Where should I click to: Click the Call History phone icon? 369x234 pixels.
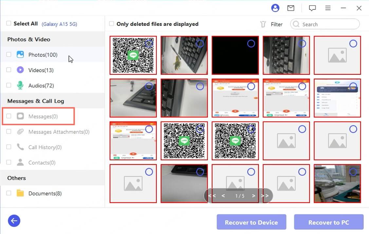(x=20, y=147)
